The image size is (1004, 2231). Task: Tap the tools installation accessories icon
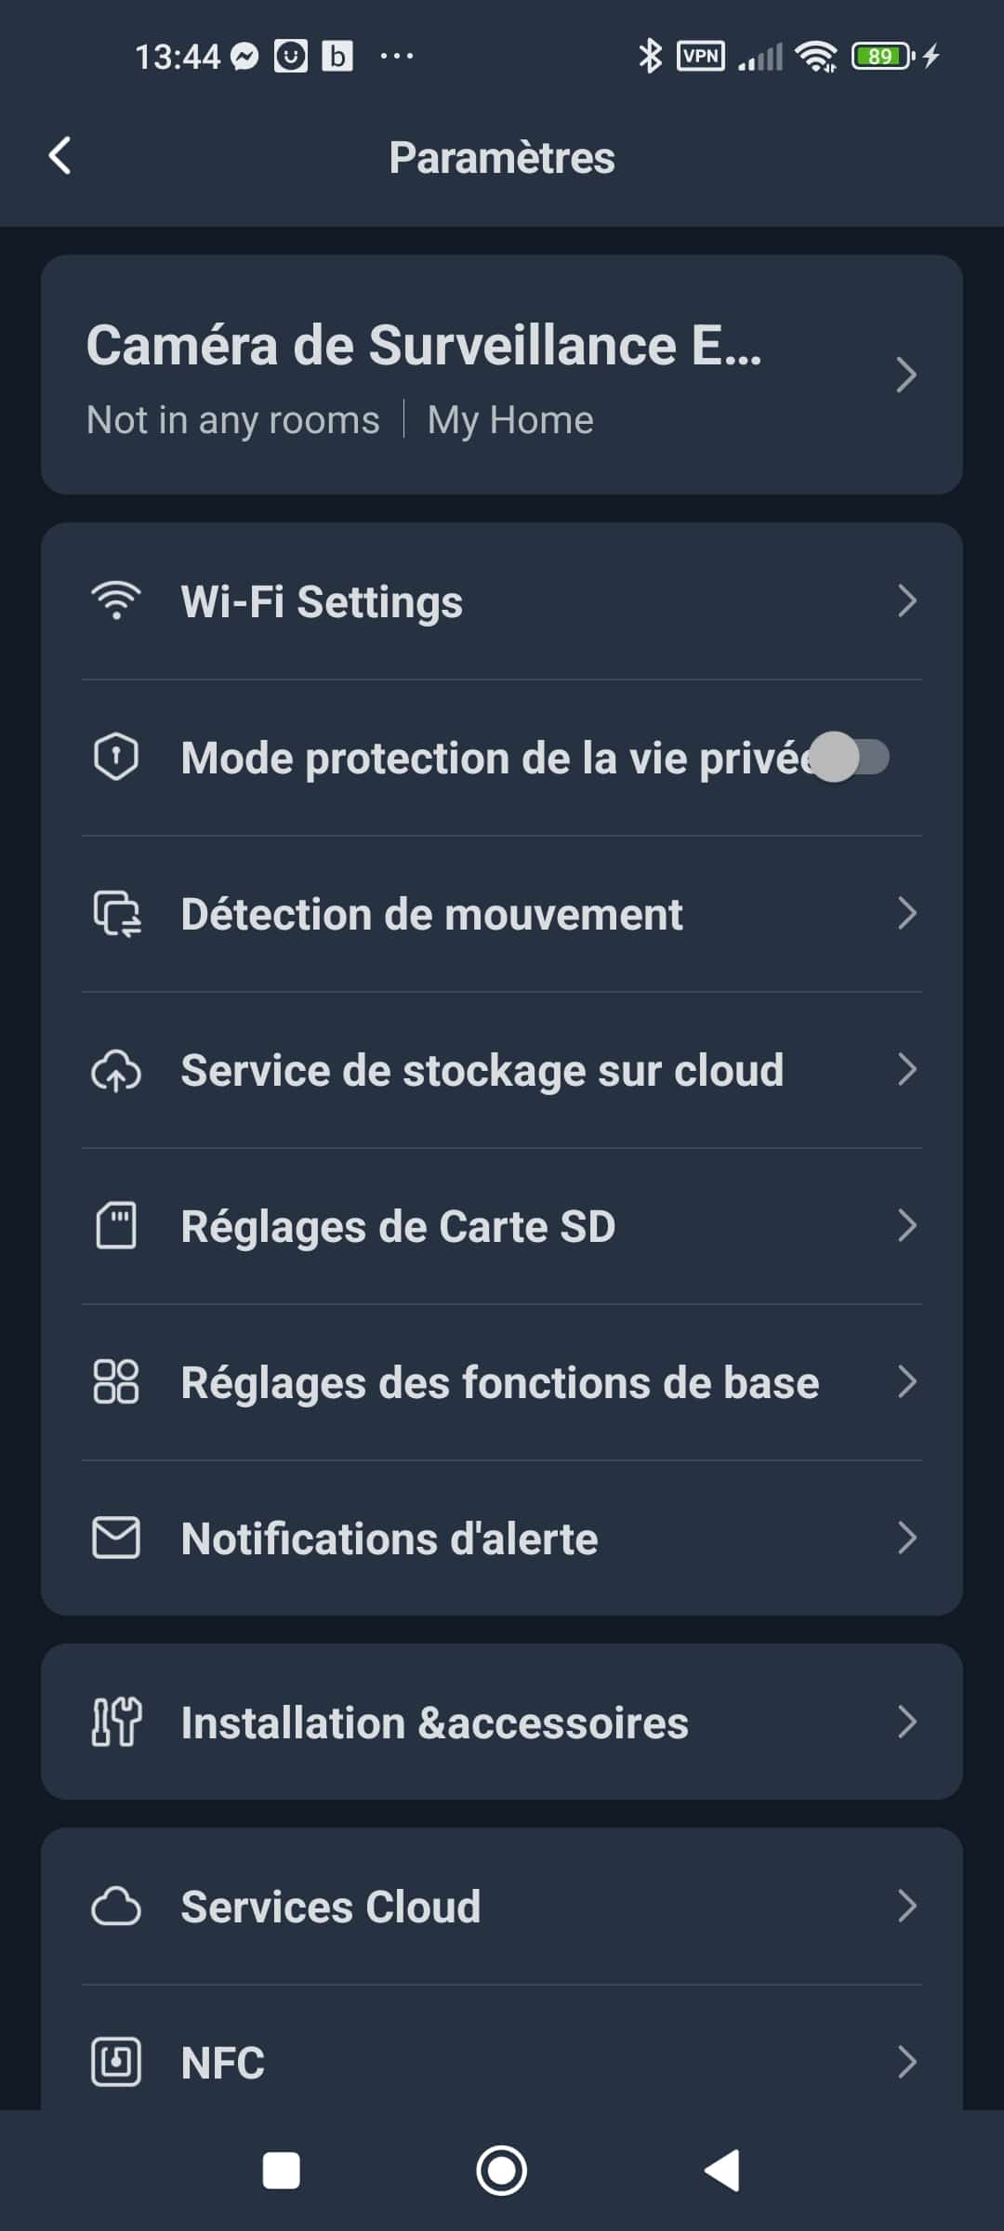pos(116,1722)
